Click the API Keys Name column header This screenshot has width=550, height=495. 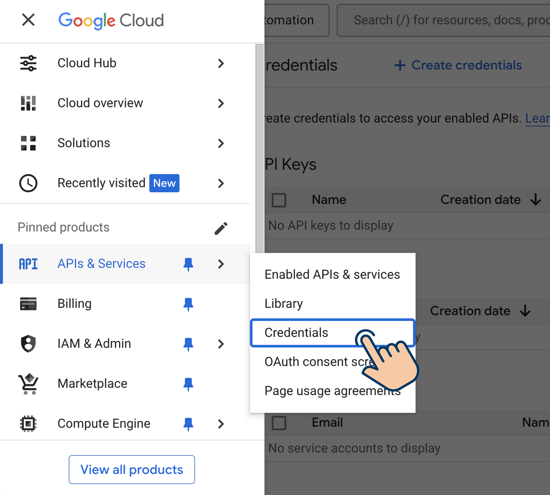click(329, 200)
